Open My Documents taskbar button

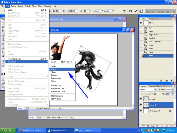coord(87,130)
